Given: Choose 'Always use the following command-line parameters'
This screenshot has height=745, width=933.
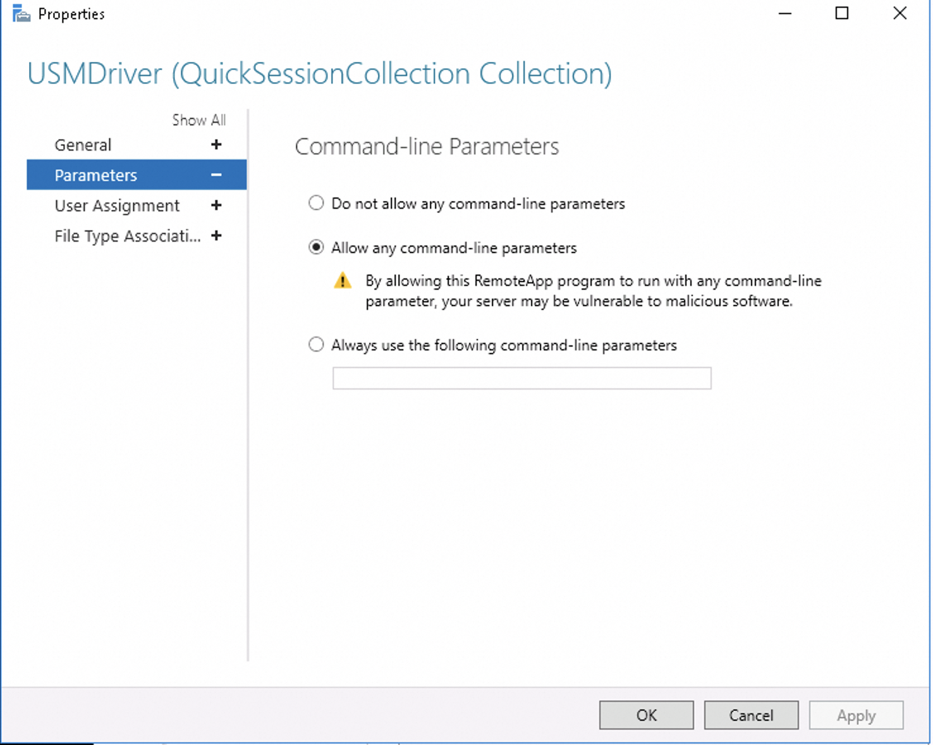Looking at the screenshot, I should [x=316, y=345].
